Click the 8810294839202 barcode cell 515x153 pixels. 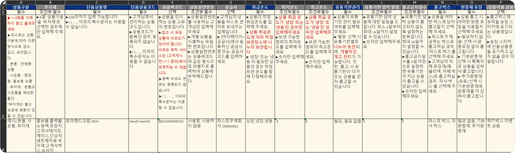pyautogui.click(x=172, y=135)
